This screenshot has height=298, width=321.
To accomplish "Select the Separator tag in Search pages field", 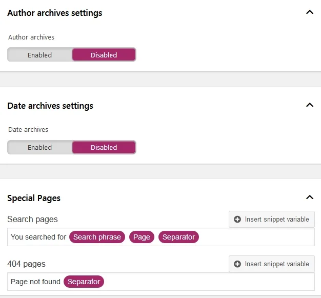I will (178, 237).
